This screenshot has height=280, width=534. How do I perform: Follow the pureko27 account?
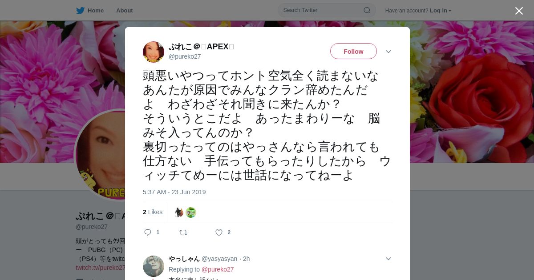pos(353,51)
